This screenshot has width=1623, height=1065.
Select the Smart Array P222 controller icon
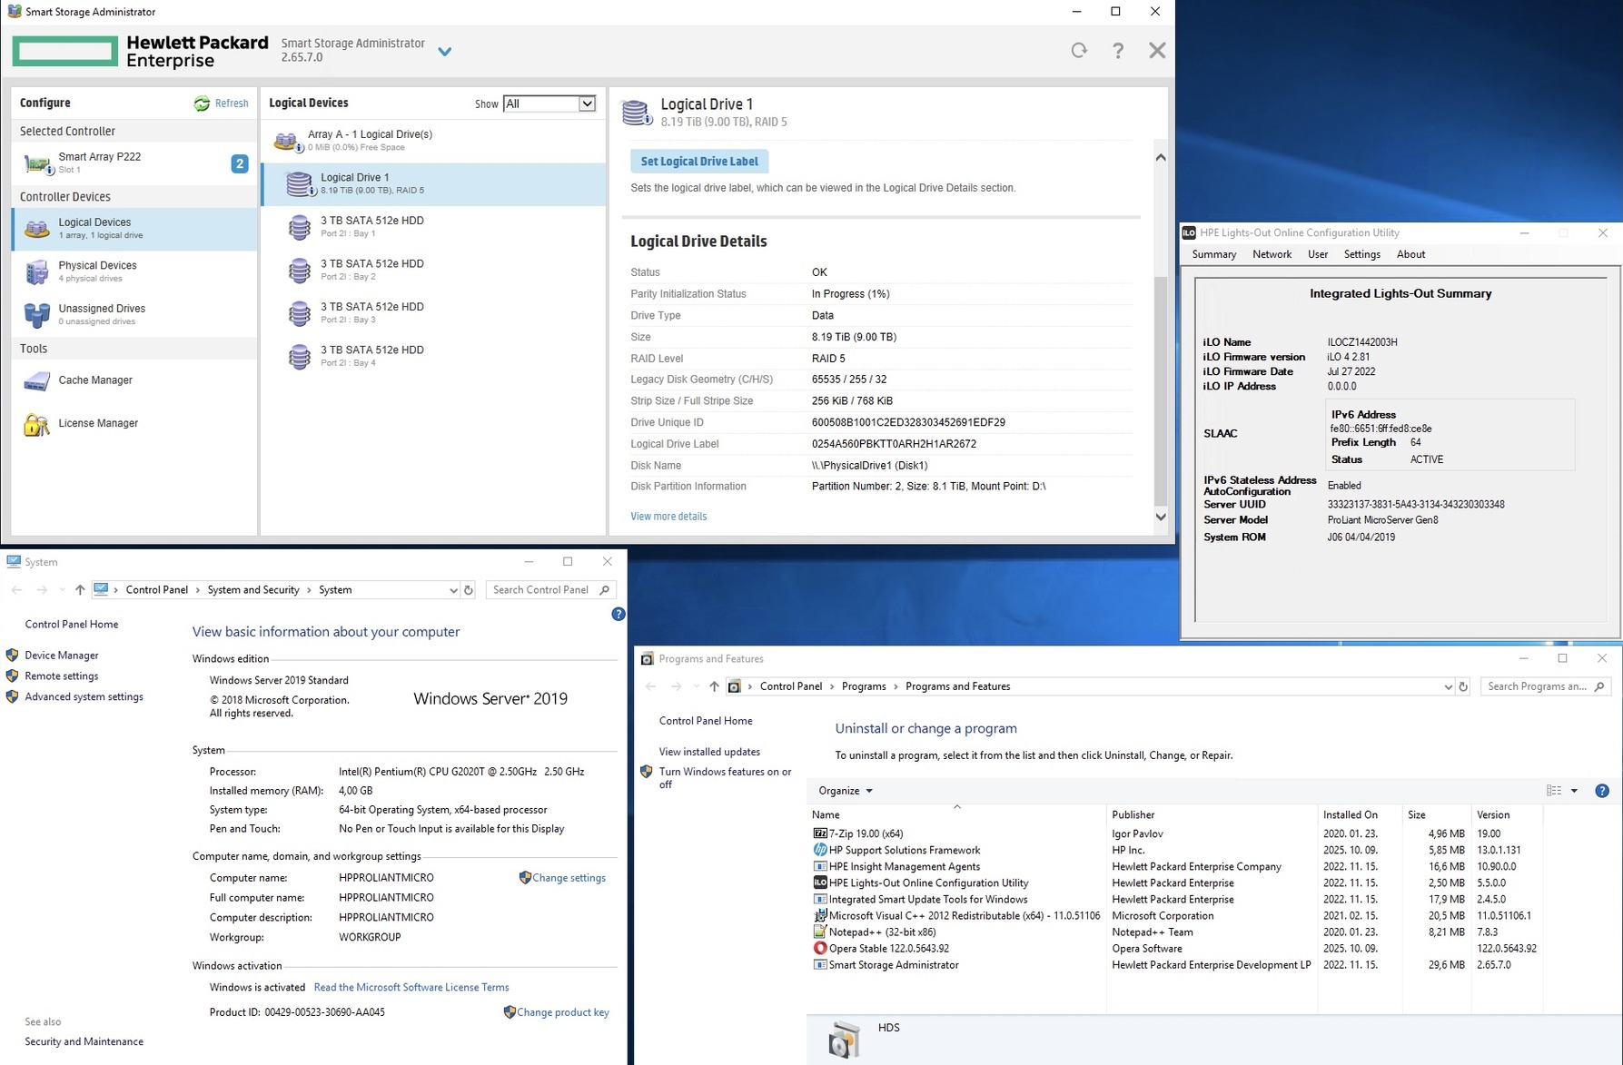(37, 163)
